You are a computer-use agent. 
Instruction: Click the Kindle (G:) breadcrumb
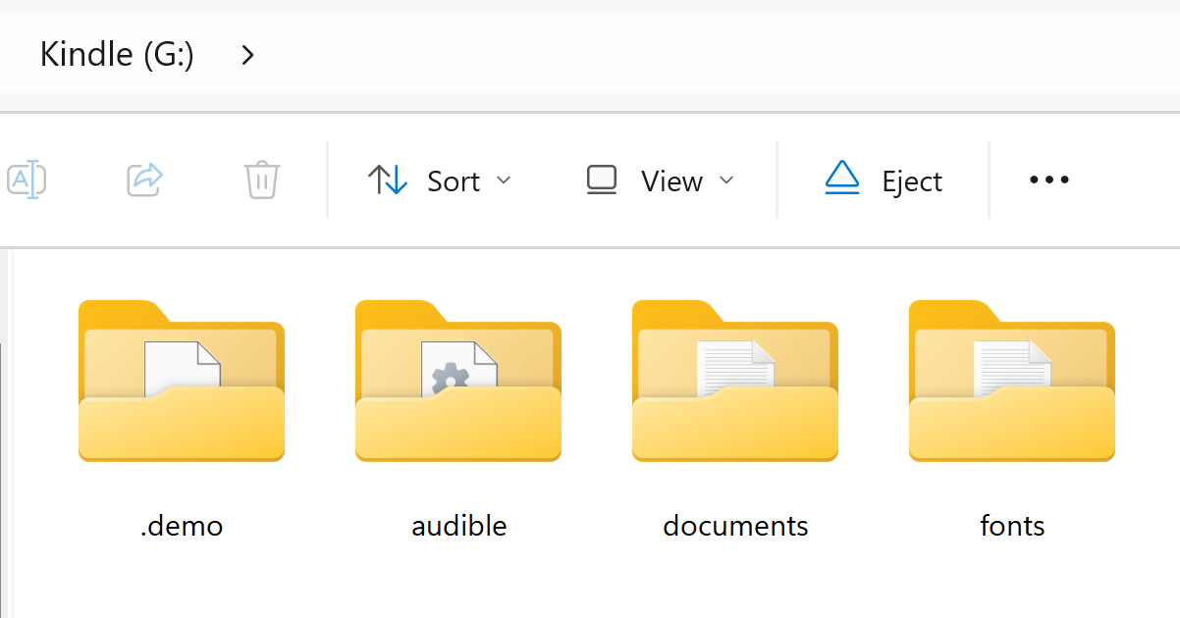pyautogui.click(x=117, y=55)
